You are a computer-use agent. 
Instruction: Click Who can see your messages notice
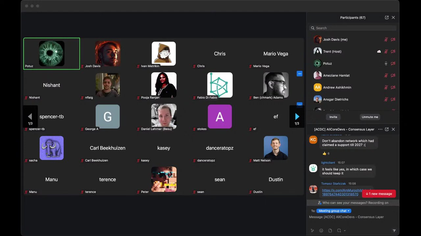coord(353,203)
